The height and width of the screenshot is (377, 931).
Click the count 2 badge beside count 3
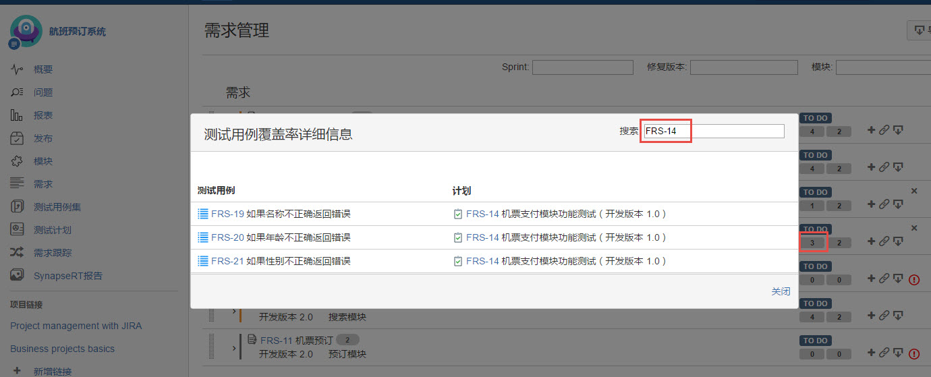pyautogui.click(x=839, y=243)
